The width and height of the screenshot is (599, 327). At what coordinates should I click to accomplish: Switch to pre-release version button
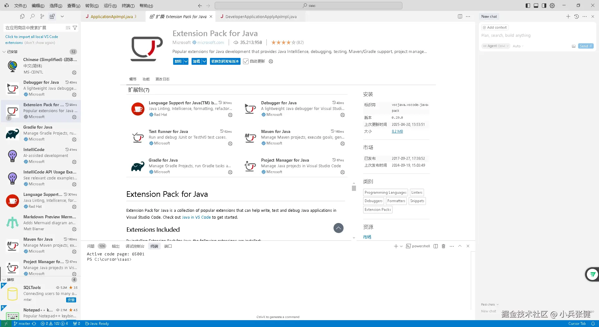(x=225, y=61)
